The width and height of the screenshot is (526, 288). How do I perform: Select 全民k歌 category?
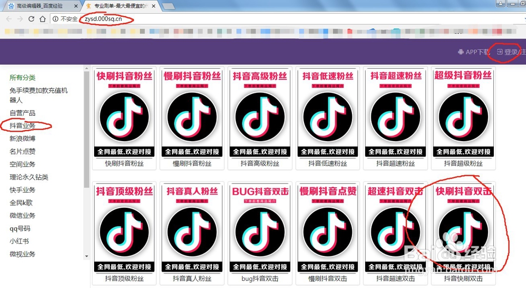21,202
